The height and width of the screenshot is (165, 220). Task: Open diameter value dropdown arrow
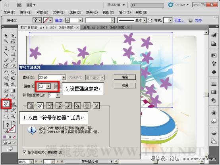(x=64, y=77)
